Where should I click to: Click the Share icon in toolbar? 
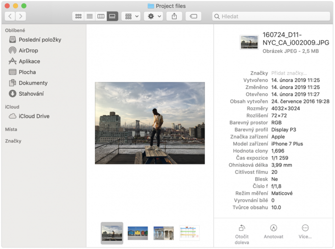coord(174,16)
